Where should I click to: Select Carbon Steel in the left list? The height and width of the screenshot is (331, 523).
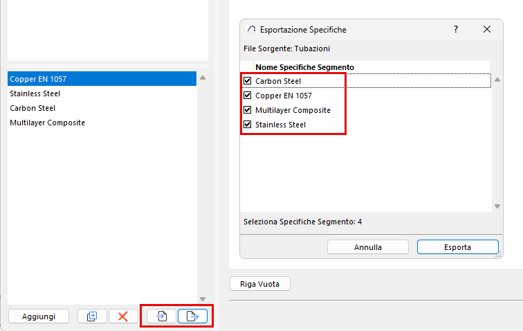pyautogui.click(x=102, y=108)
